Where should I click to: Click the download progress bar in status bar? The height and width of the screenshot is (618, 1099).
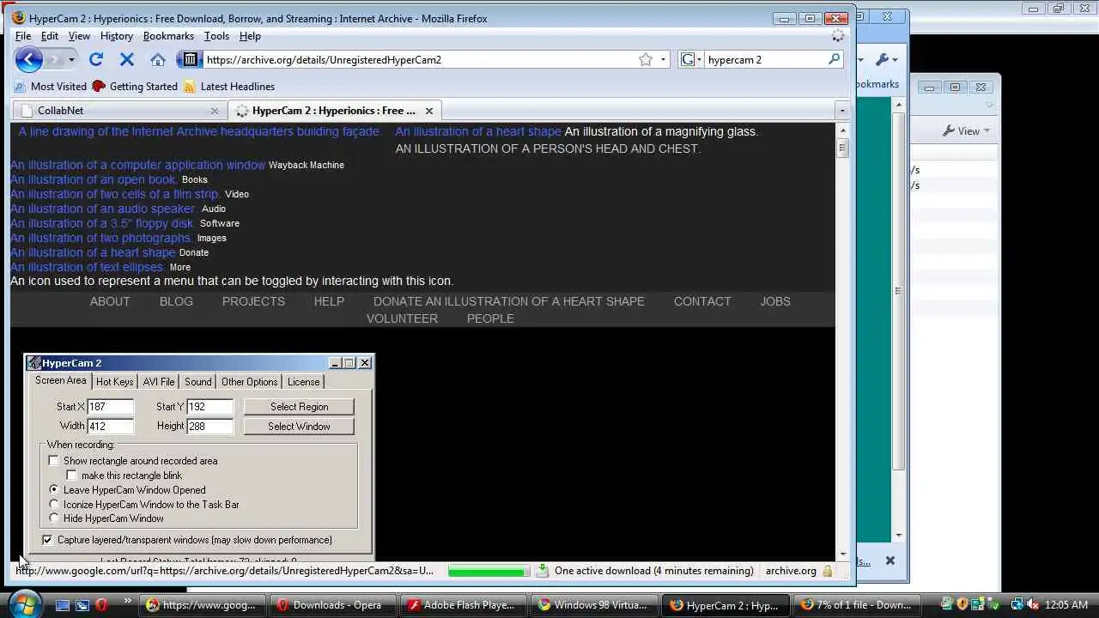click(x=489, y=571)
